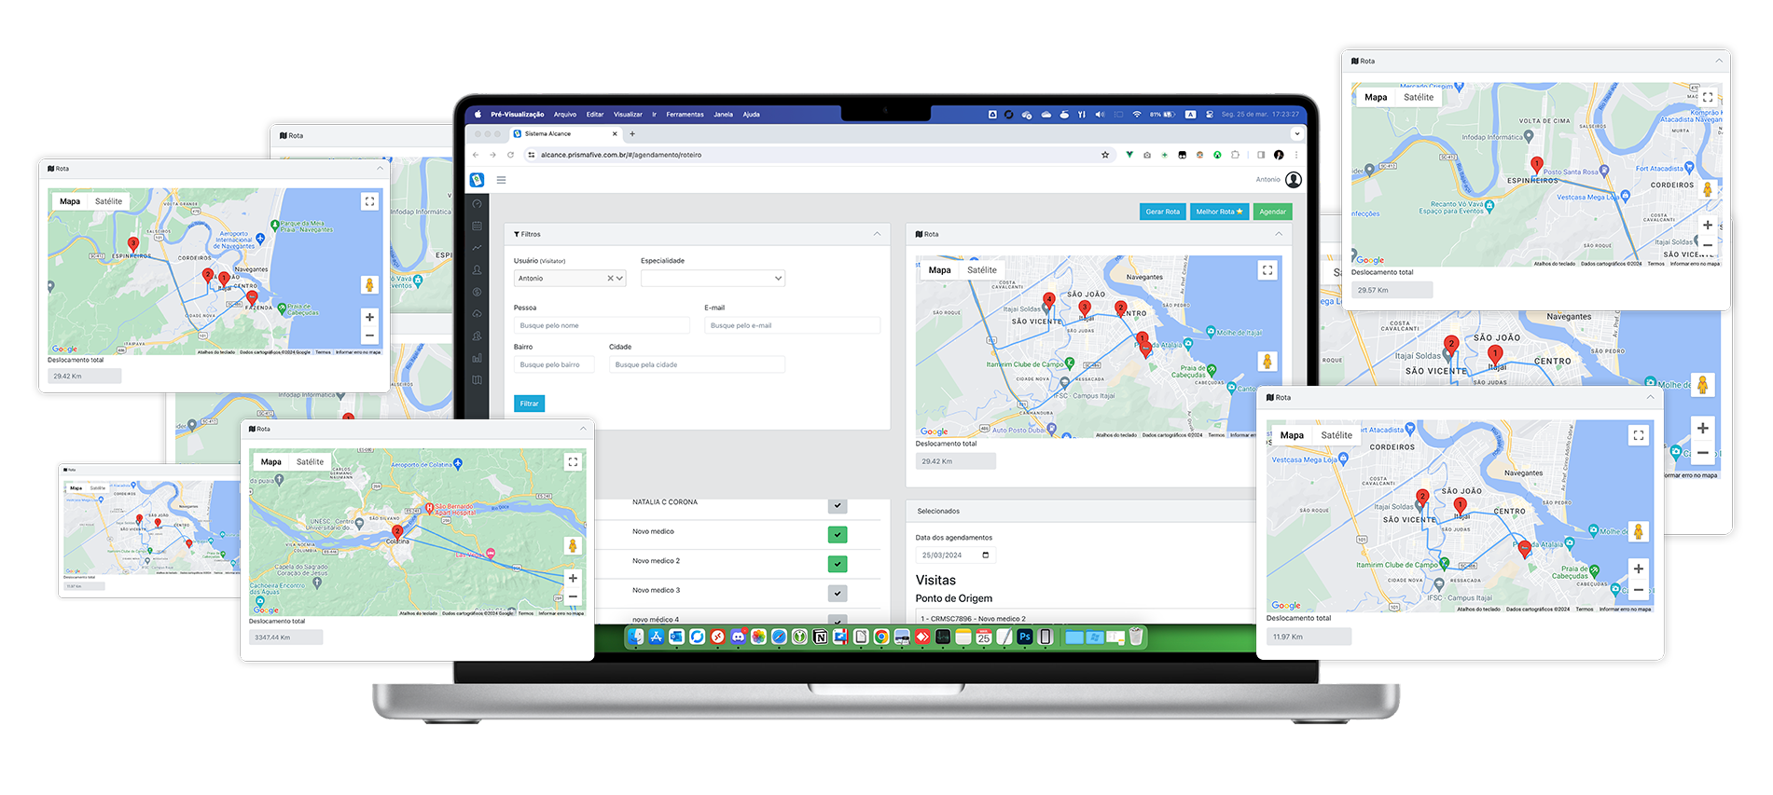Open Antonio's user avatar in the header
1773x795 pixels.
click(x=1293, y=180)
